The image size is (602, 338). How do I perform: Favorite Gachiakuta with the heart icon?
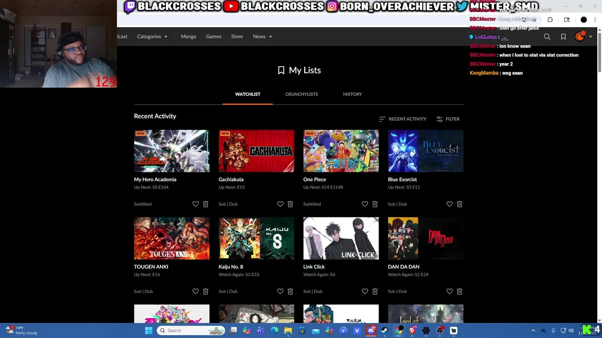coord(280,204)
